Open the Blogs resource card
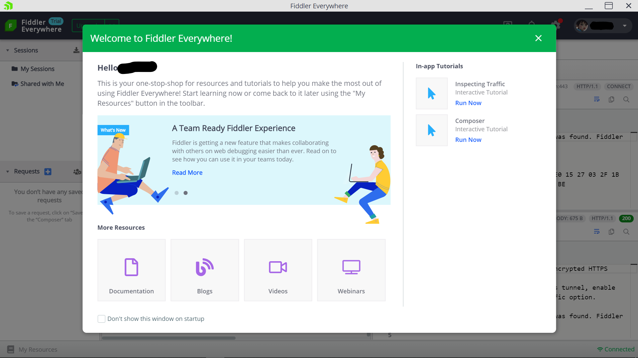638x358 pixels. (x=205, y=270)
